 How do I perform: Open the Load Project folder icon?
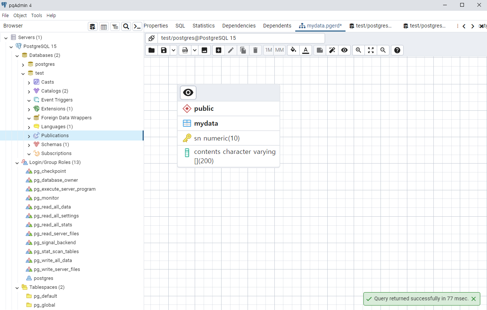(152, 50)
